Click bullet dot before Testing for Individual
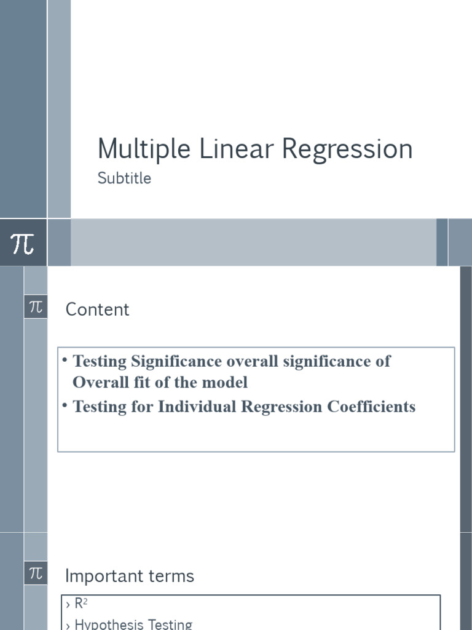This screenshot has width=472, height=630. tap(65, 405)
